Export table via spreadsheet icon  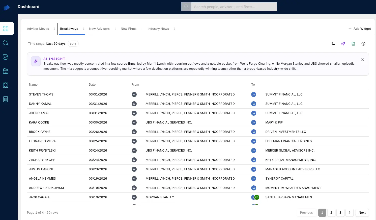click(x=353, y=44)
